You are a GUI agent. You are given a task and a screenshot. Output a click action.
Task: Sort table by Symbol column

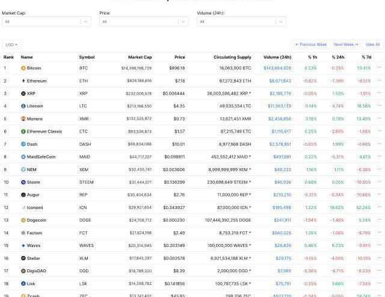(x=87, y=57)
